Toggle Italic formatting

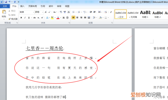pyautogui.click(x=25, y=18)
